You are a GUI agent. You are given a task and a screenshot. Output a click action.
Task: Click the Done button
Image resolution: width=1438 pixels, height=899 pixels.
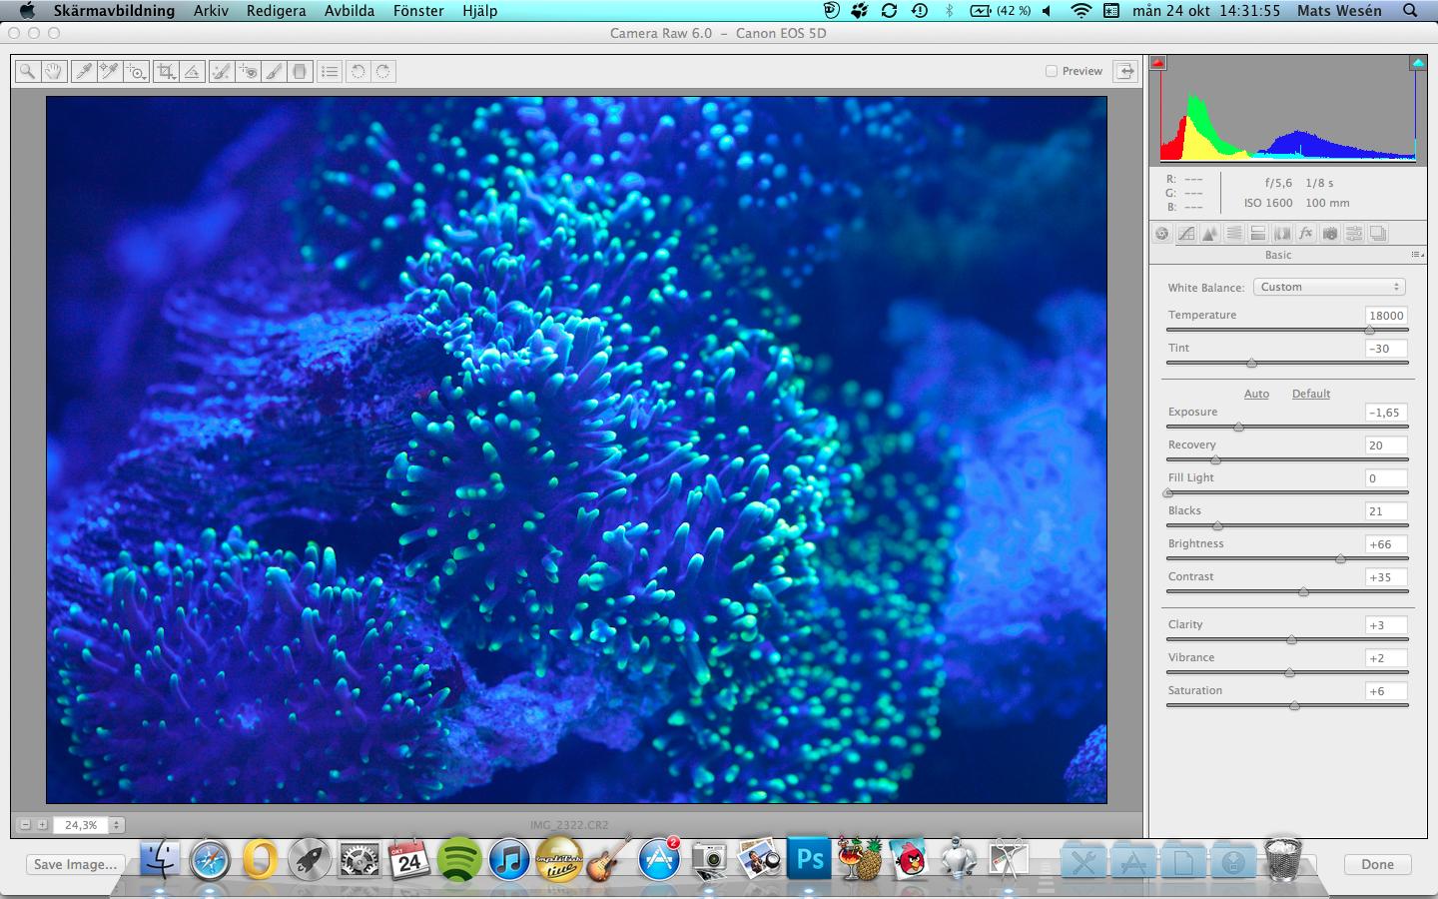click(x=1377, y=865)
